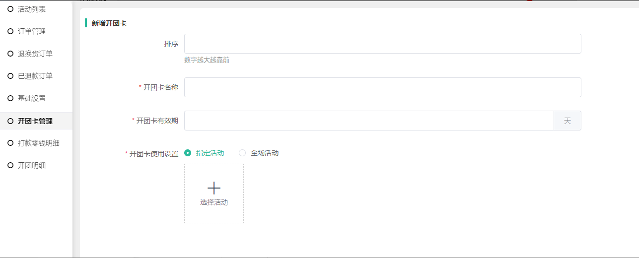Click the circle icon next to 打款零钱明细
The image size is (639, 258).
pyautogui.click(x=10, y=143)
